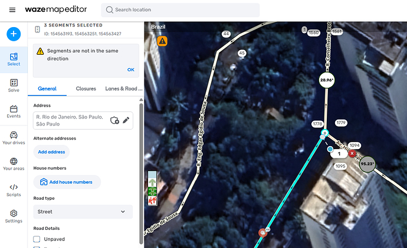Edit the address with the pencil icon

[126, 120]
